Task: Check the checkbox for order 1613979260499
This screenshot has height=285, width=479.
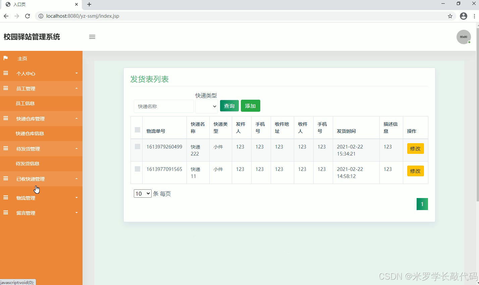Action: 137,147
